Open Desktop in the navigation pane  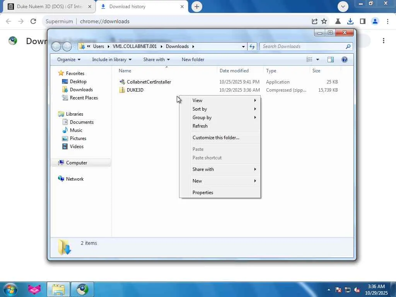pos(78,82)
